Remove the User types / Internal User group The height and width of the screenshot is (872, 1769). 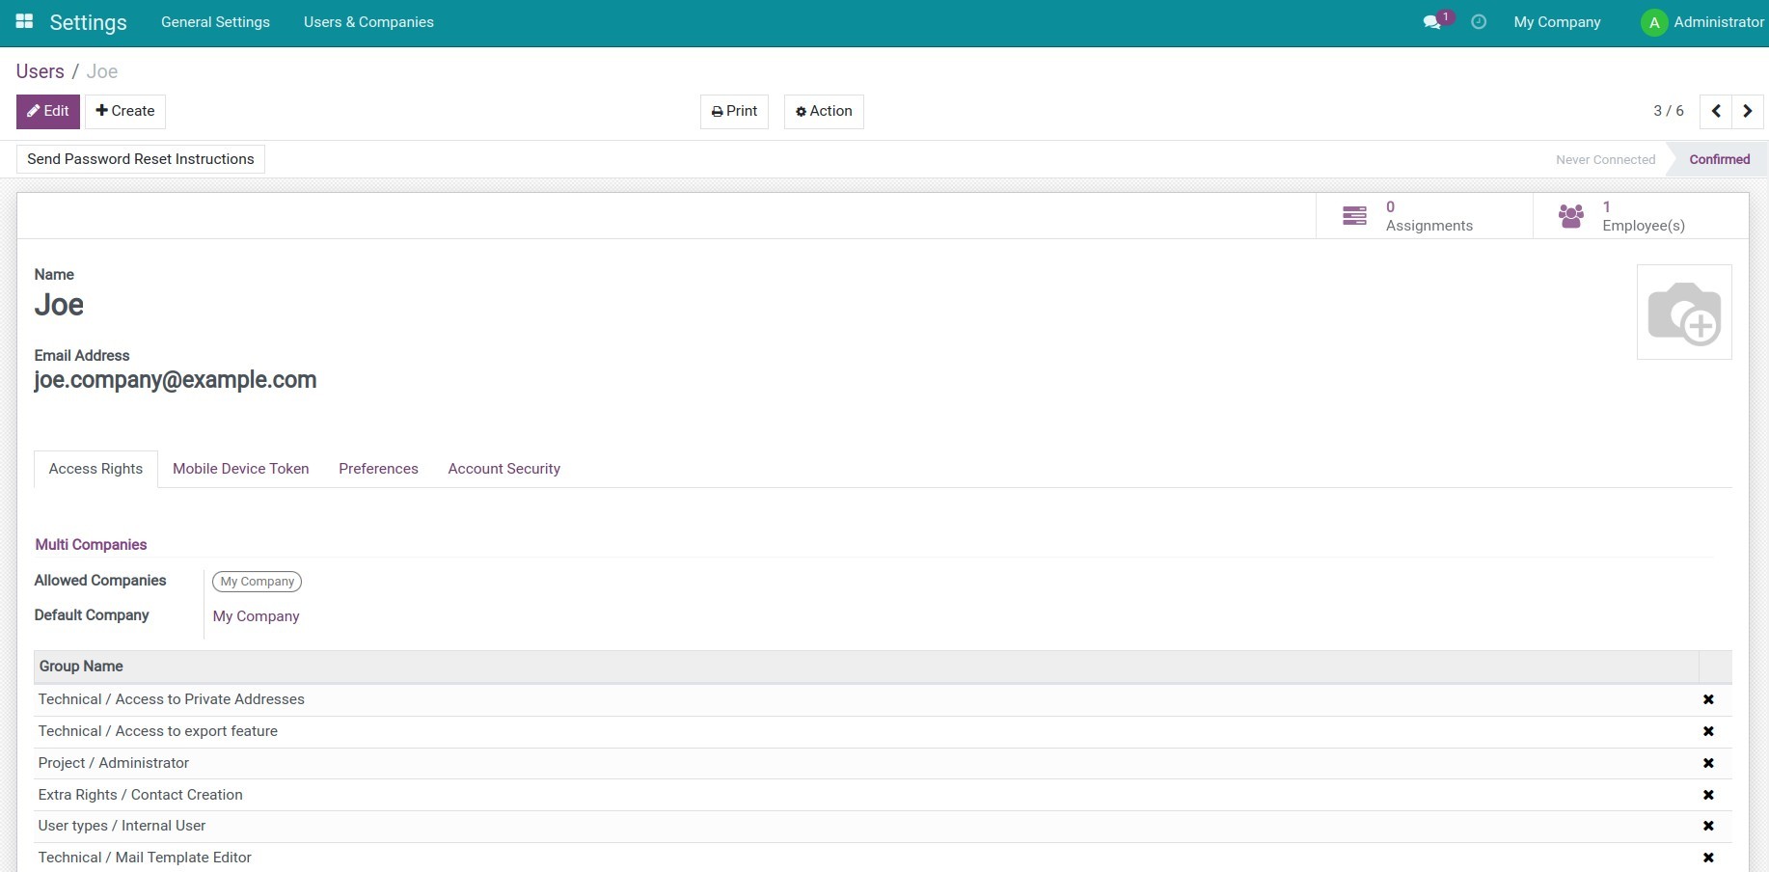1708,826
